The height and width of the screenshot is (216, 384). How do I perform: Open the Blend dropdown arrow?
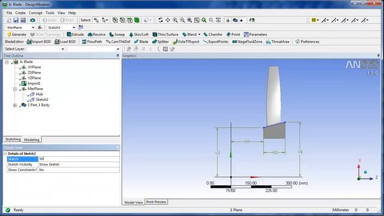(x=199, y=35)
